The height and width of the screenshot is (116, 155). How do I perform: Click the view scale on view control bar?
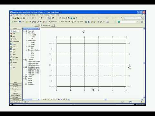pos(46,100)
